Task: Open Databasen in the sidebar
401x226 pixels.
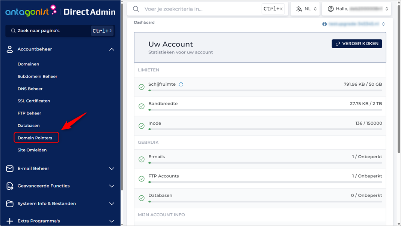Action: pyautogui.click(x=29, y=126)
